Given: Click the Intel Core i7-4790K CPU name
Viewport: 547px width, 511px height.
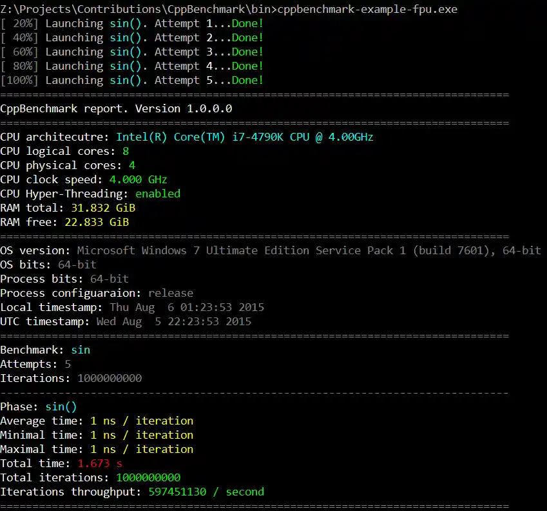Looking at the screenshot, I should pos(245,137).
